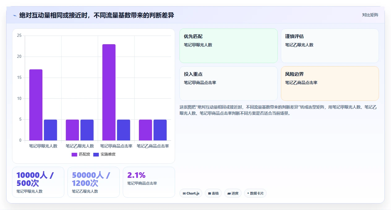Click 笔记乙商品点击率 text in 风险边界 card
Viewport: 391px width, 210px height.
coord(301,83)
